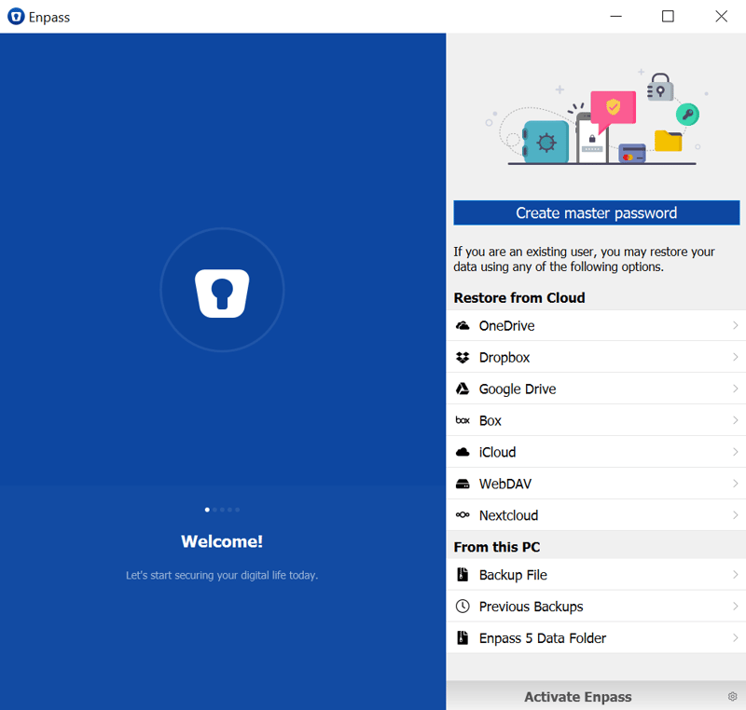This screenshot has width=746, height=710.
Task: Click the Enpass keyhole logo in blue panel
Action: (222, 294)
